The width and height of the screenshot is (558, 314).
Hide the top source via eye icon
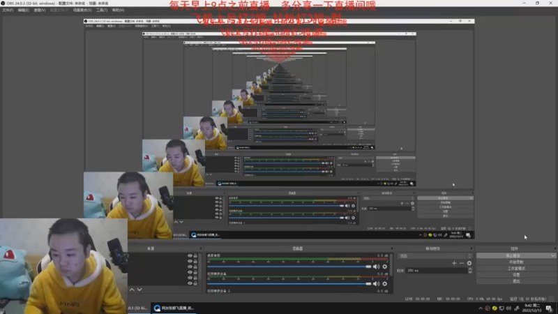(190, 255)
